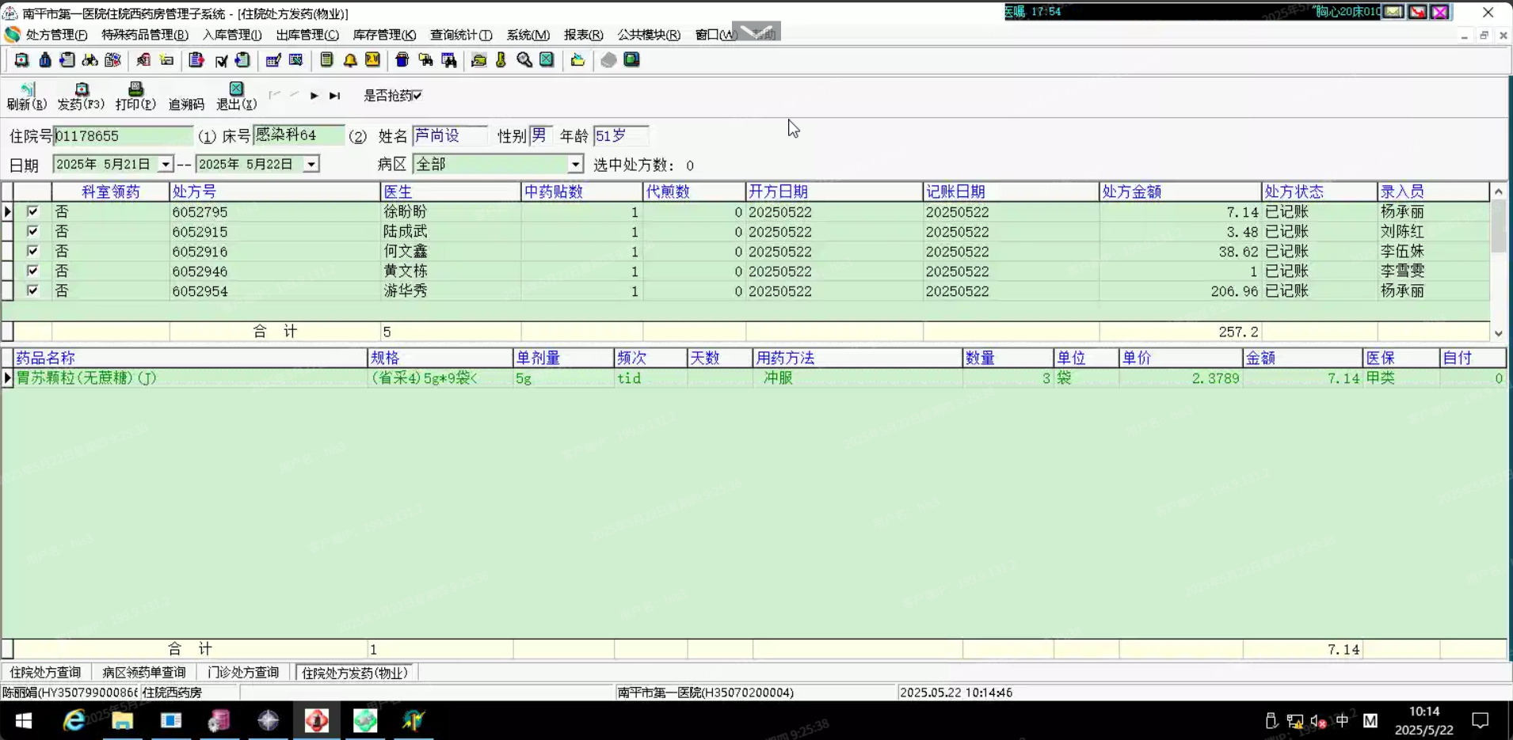Image resolution: width=1513 pixels, height=740 pixels.
Task: Open the 特殊药品管理(B) menu
Action: click(145, 35)
